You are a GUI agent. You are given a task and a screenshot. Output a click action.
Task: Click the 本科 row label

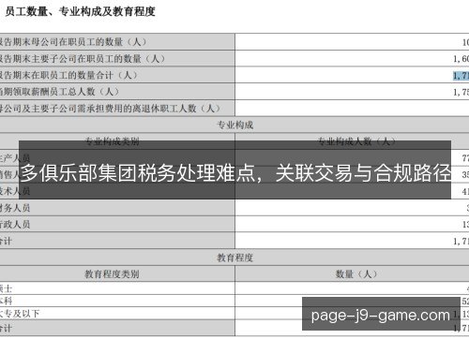6,301
